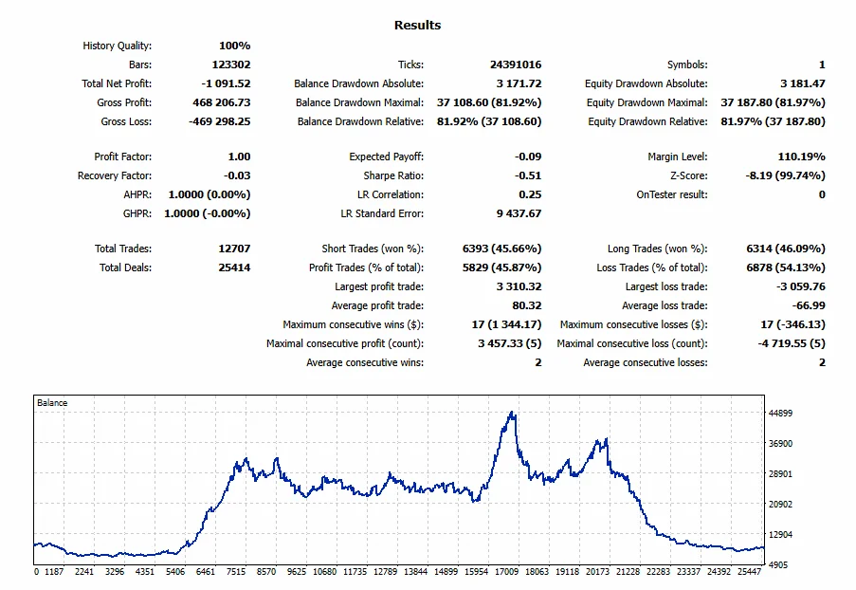This screenshot has height=590, width=856.
Task: Click the 17009 x-axis label
Action: click(x=506, y=572)
